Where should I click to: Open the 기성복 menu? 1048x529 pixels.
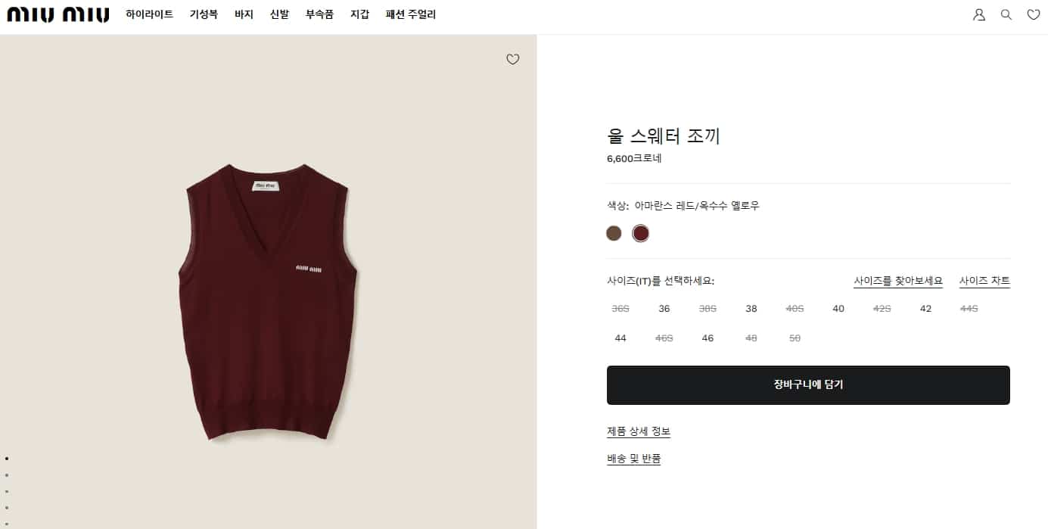[x=204, y=14]
